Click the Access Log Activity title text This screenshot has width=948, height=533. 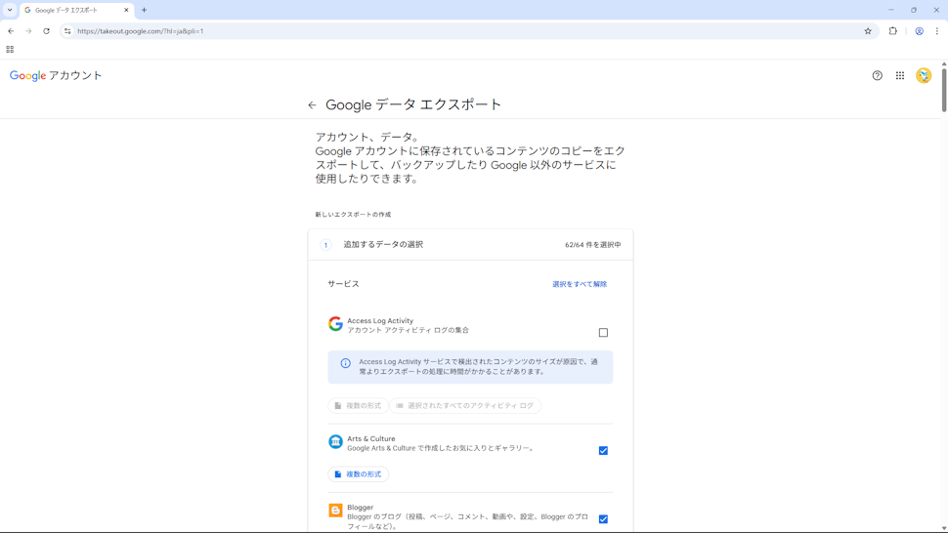point(380,321)
